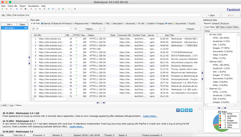Click the reset filter icon beside Adjust

pos(103,29)
